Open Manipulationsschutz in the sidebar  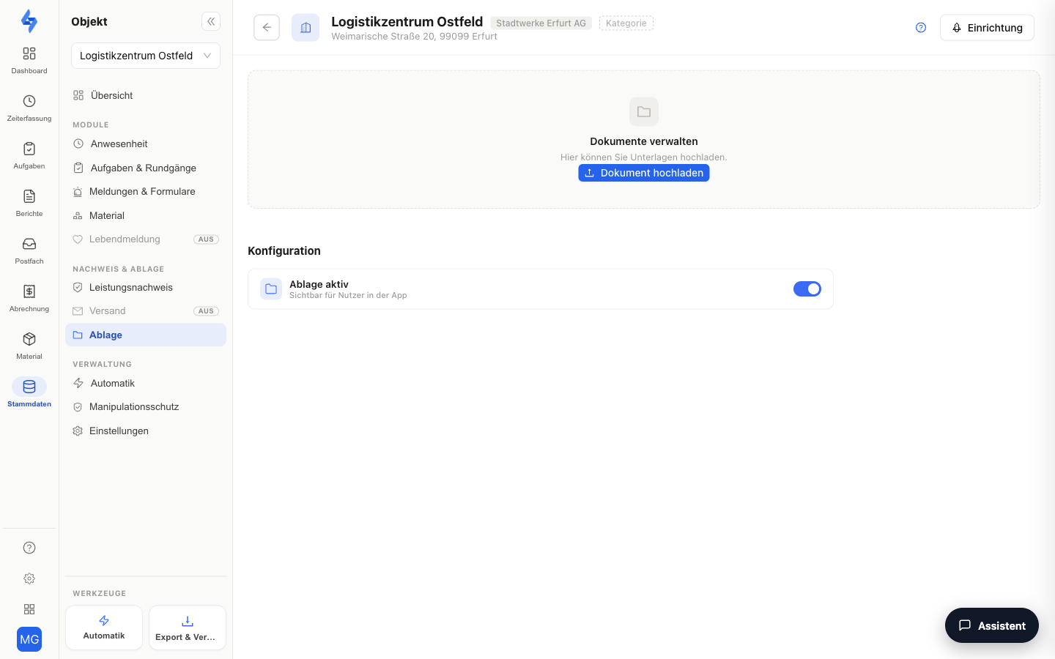[x=146, y=406]
